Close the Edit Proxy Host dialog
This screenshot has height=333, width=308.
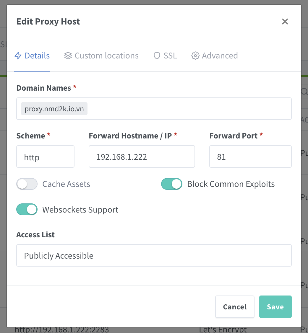click(285, 22)
